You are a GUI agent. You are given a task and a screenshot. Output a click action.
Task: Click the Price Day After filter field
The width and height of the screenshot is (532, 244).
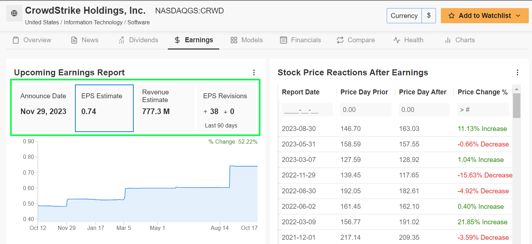coord(424,110)
